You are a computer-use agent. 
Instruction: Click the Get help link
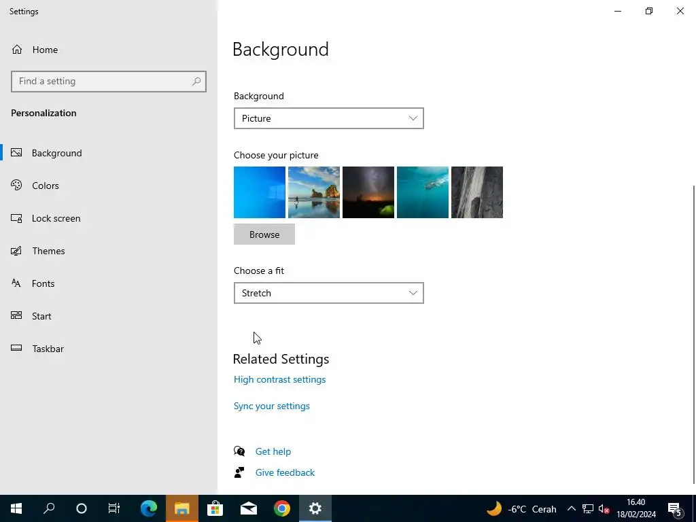point(273,451)
